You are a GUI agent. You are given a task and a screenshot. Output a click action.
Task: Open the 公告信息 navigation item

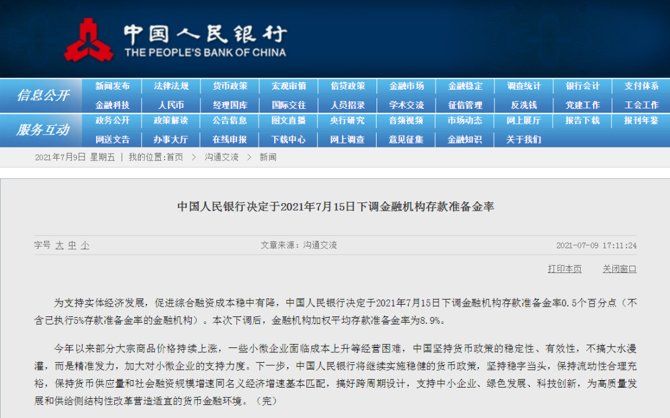tap(230, 121)
